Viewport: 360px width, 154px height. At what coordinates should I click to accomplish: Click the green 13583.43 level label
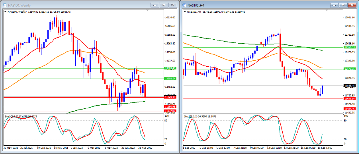pos(170,68)
